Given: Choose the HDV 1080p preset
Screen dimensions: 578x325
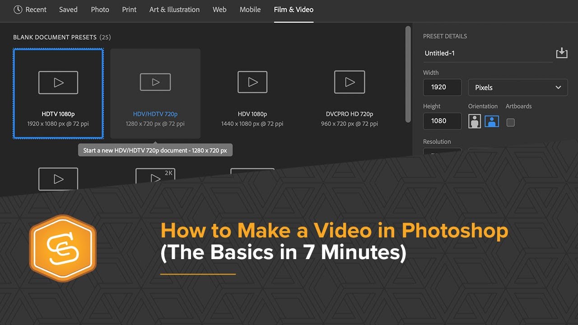Looking at the screenshot, I should pos(252,93).
